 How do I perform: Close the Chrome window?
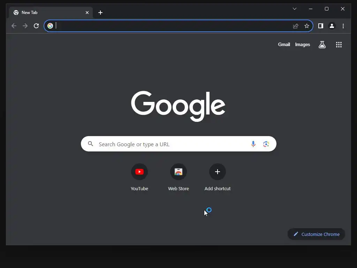click(342, 9)
